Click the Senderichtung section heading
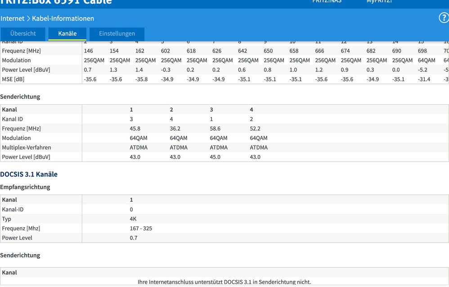449x287 pixels. coord(20,97)
